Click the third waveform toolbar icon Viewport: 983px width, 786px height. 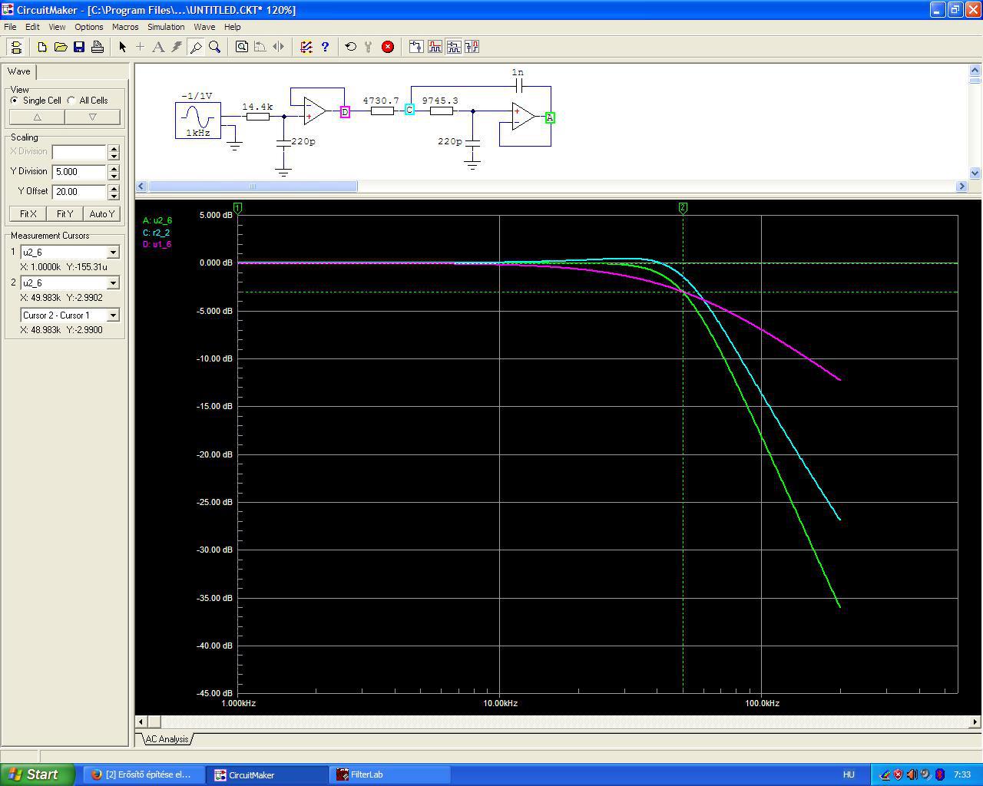coord(453,47)
